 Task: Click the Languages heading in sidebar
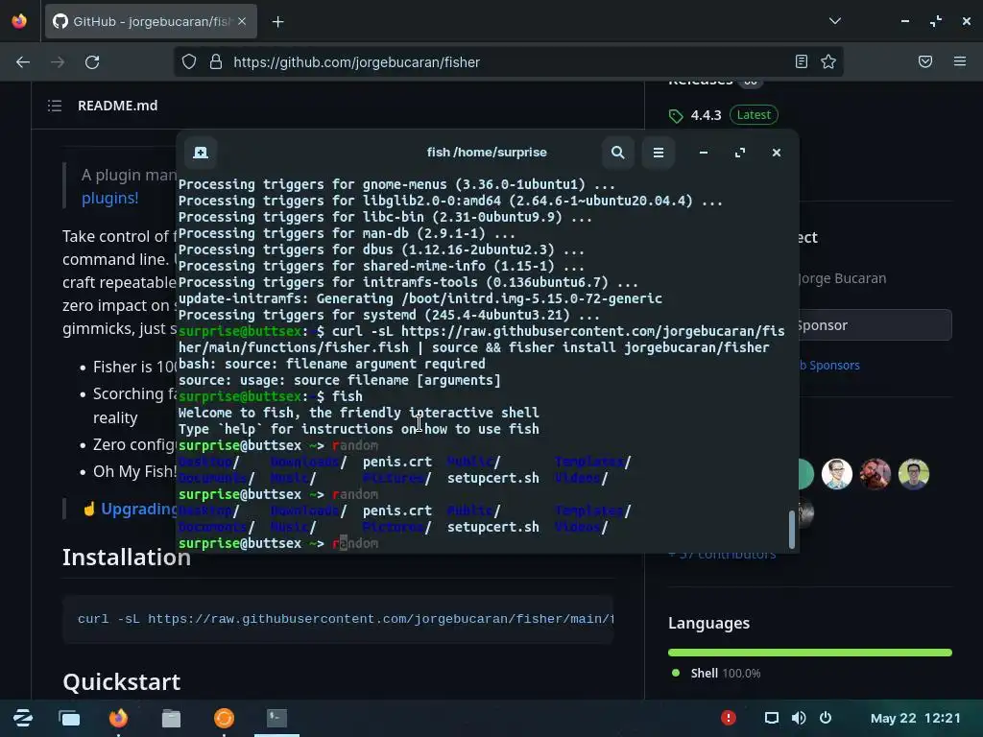point(709,623)
